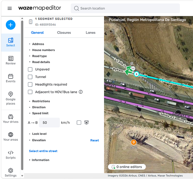Viewport: 193px width, 179px height.
Task: Switch to the Lanes tab
Action: pos(91,32)
